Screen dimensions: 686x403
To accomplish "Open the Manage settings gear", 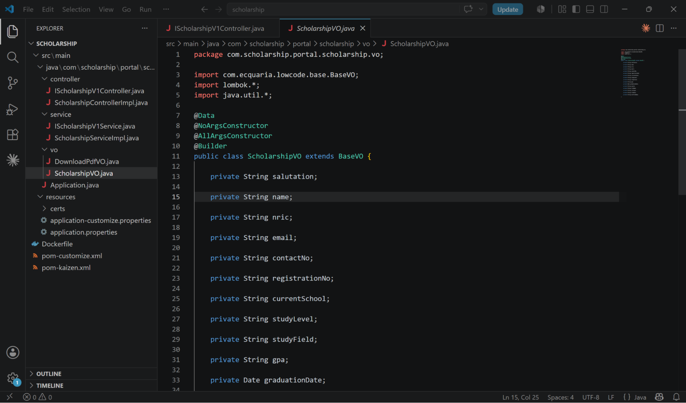I will tap(13, 379).
